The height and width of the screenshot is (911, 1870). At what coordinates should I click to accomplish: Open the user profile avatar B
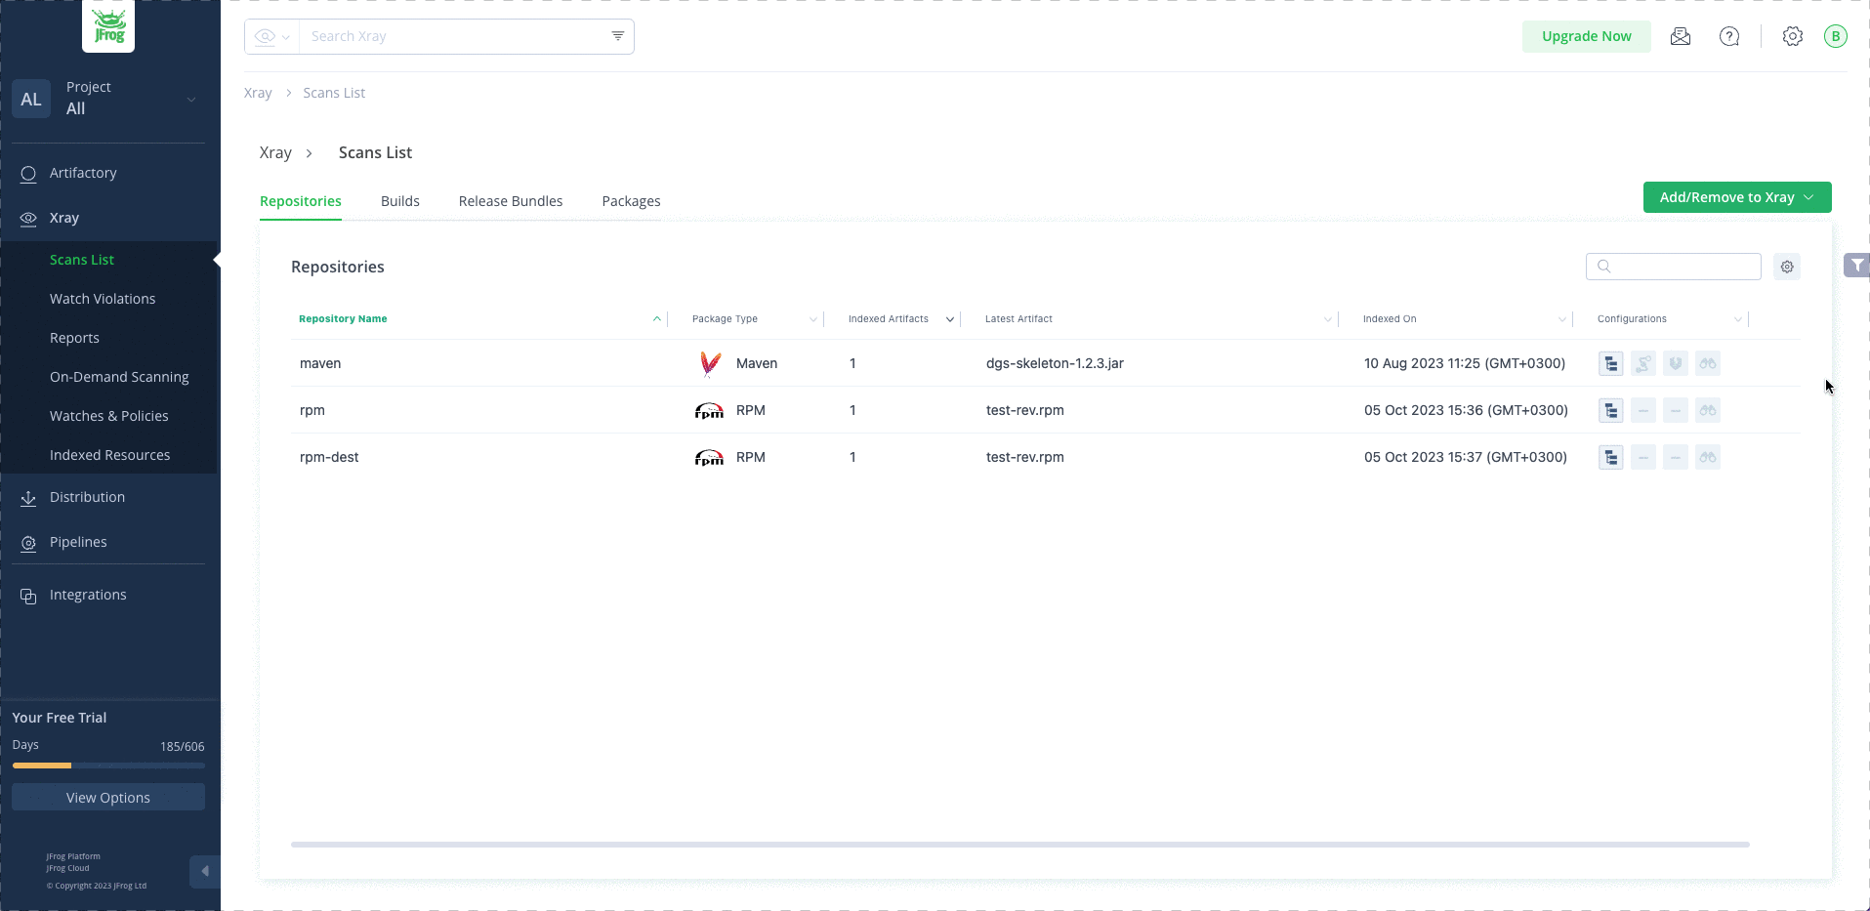pyautogui.click(x=1835, y=37)
